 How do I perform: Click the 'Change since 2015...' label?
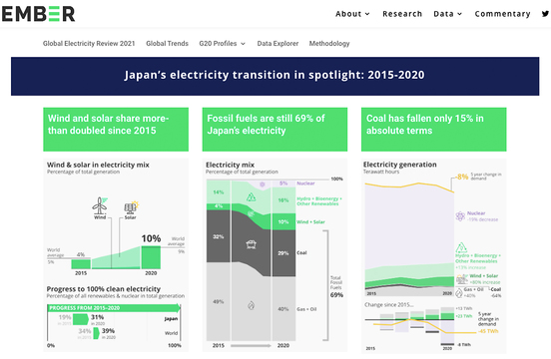click(x=389, y=304)
